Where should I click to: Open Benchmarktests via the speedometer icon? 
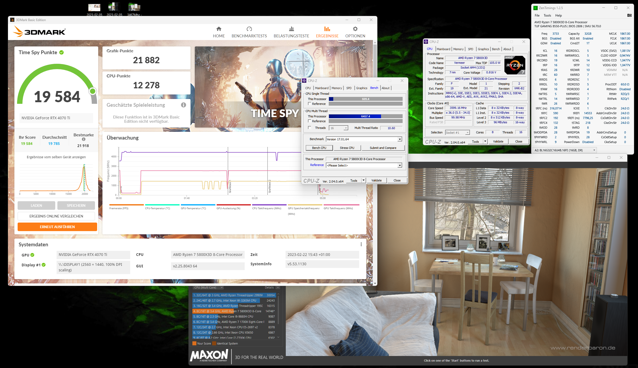tap(249, 29)
